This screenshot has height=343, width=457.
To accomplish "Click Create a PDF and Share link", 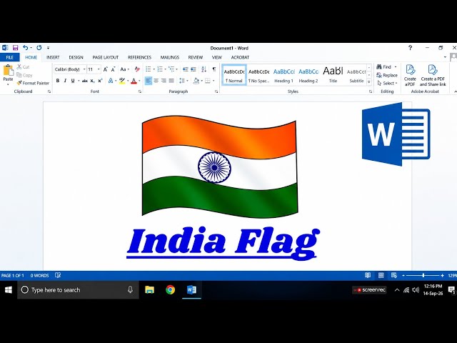I will [433, 75].
